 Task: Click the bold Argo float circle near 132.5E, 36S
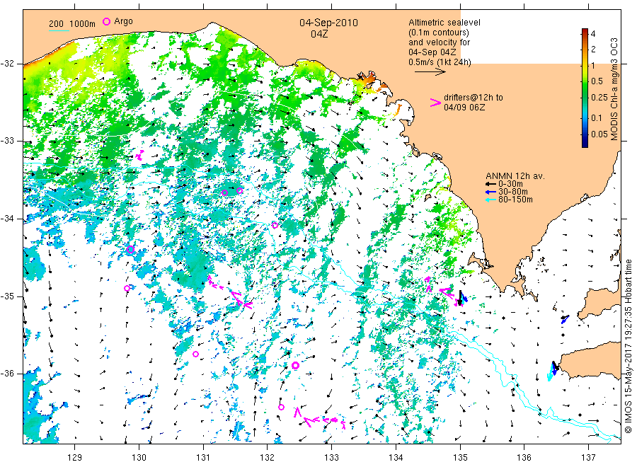tap(295, 366)
